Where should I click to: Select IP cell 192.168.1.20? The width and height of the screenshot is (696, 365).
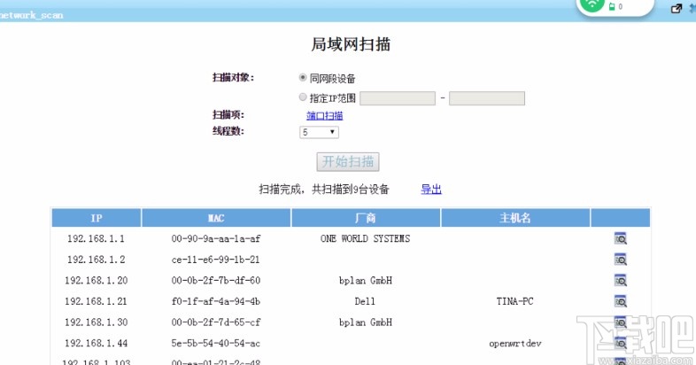click(x=96, y=280)
